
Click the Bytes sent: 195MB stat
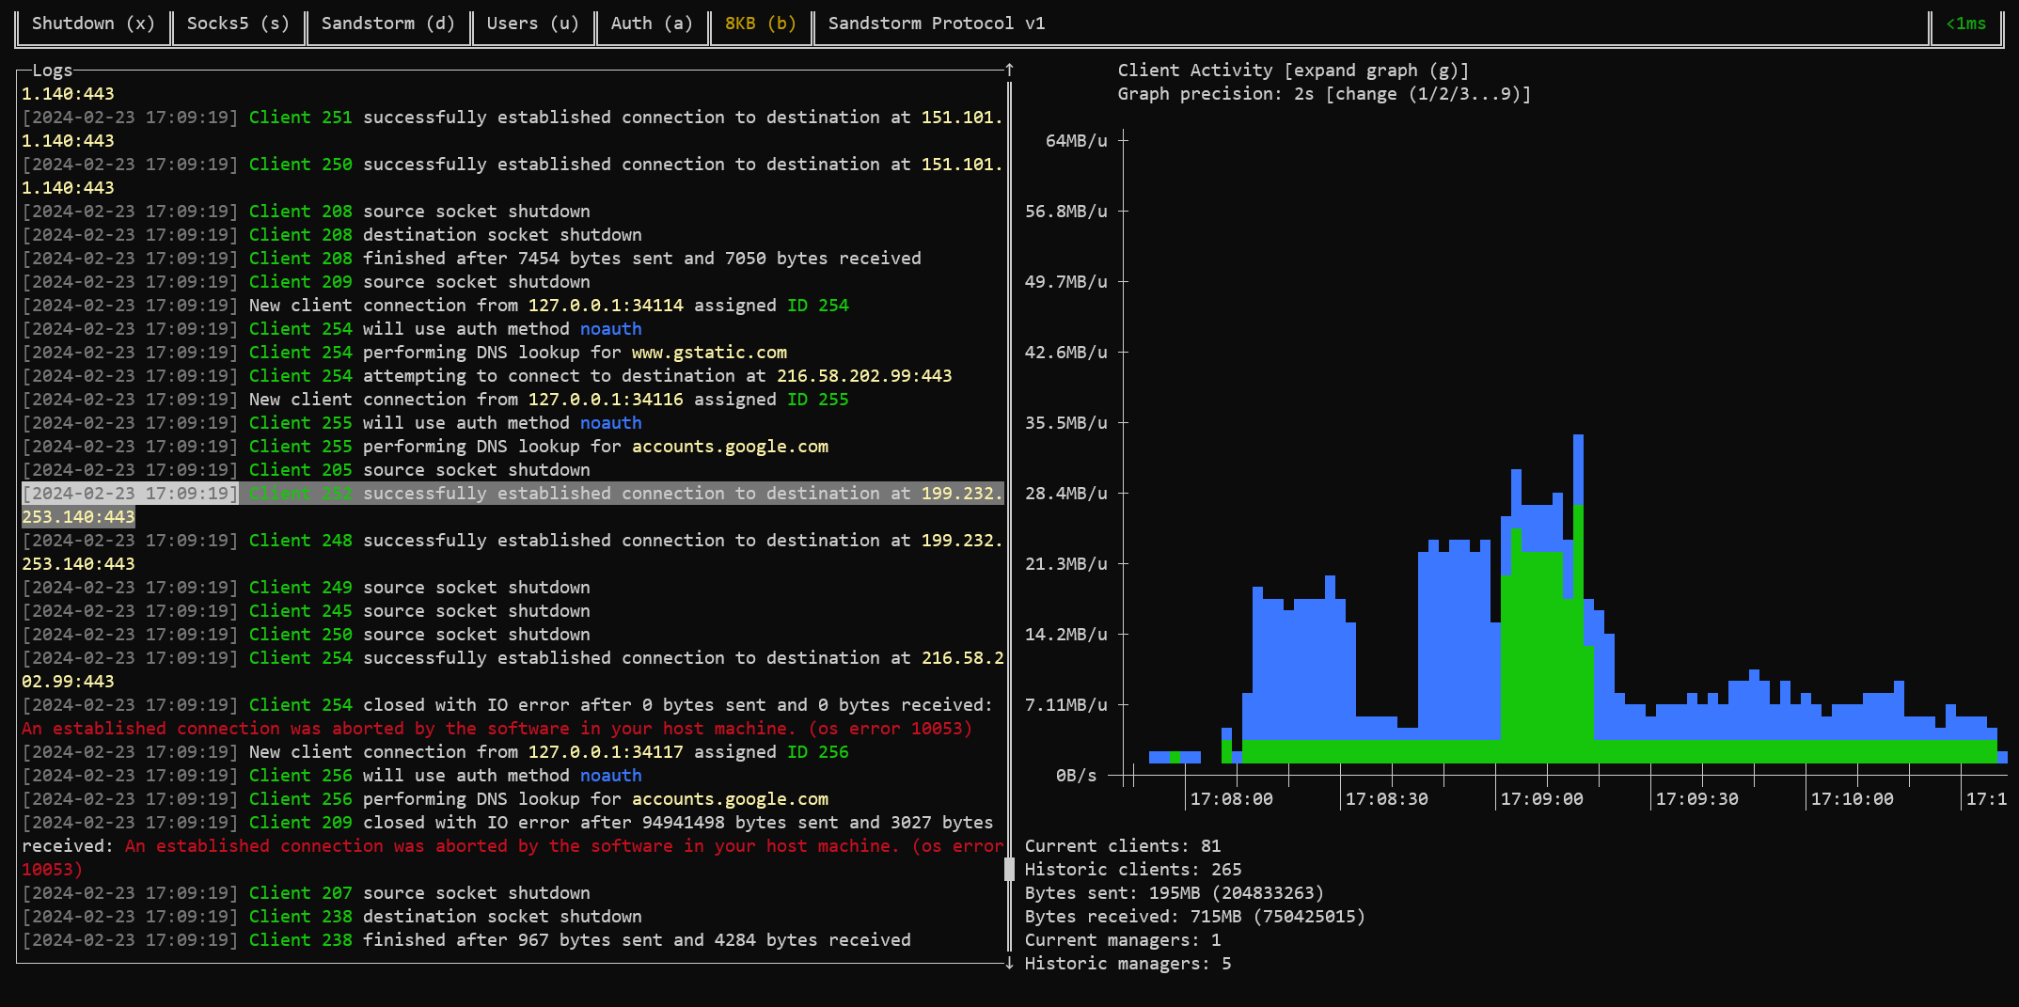click(x=1175, y=893)
